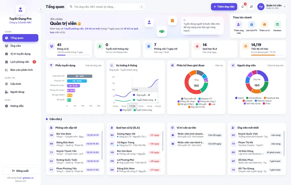This screenshot has width=291, height=185.
Task: Click the 19/10 10:45 time badge
Action: click(x=92, y=144)
